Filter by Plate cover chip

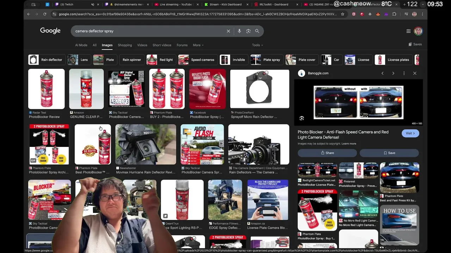point(302,60)
